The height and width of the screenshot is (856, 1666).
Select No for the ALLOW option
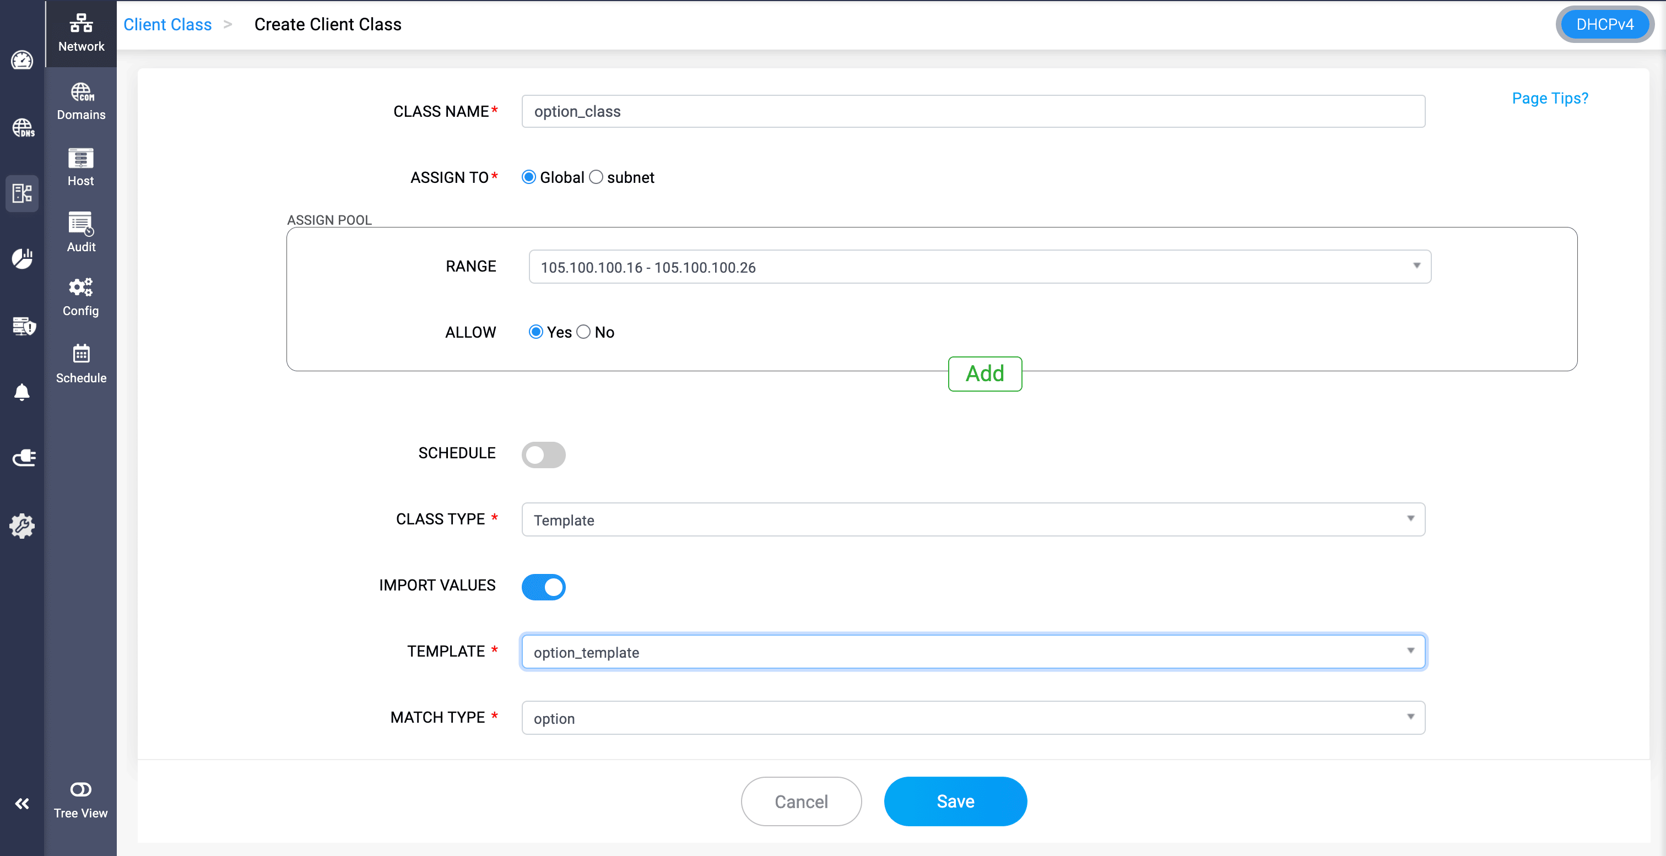pyautogui.click(x=583, y=332)
